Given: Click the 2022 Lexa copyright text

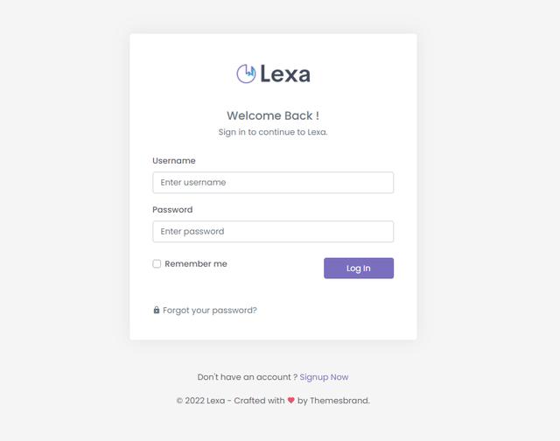Looking at the screenshot, I should coord(205,401).
